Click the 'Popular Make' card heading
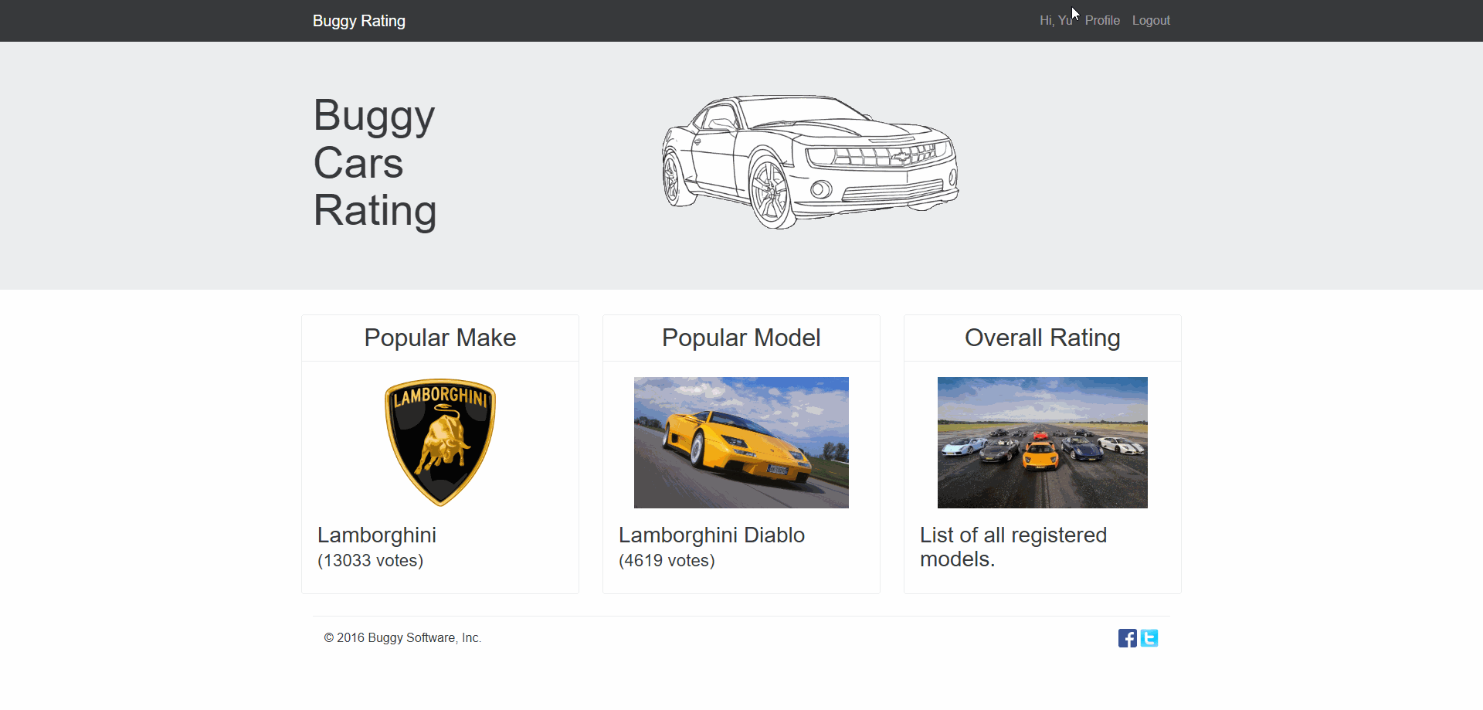Image resolution: width=1483 pixels, height=710 pixels. 440,338
